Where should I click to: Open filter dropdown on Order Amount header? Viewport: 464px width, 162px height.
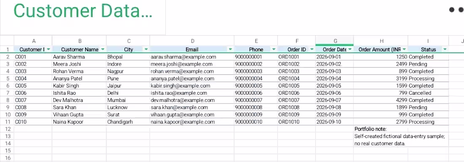tap(404, 49)
